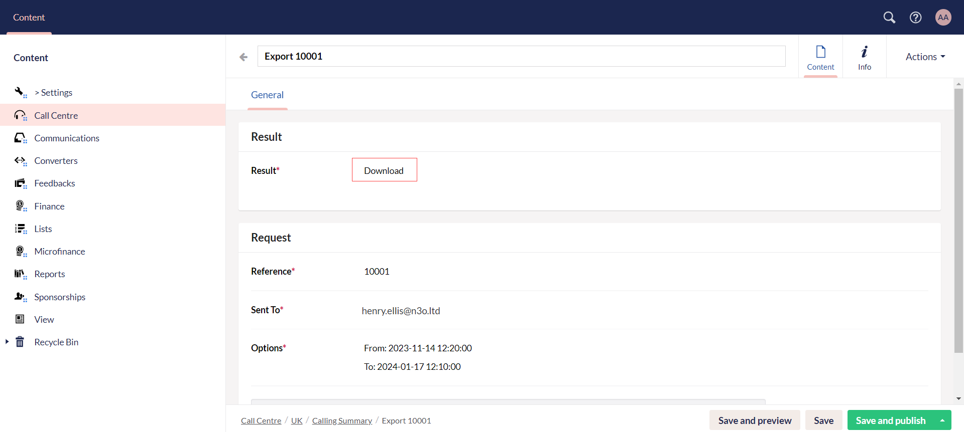Click the Export 10001 breadcrumb text
This screenshot has width=964, height=432.
tap(406, 420)
